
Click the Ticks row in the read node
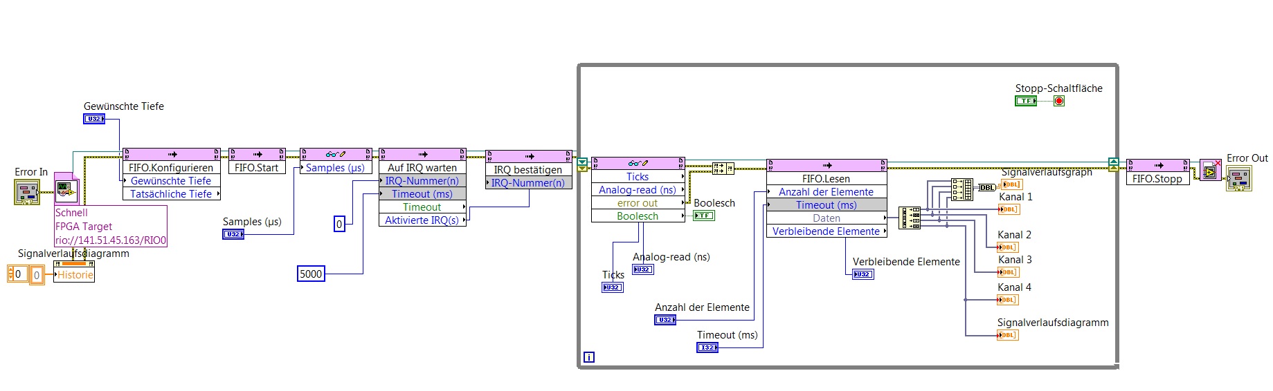[x=638, y=177]
